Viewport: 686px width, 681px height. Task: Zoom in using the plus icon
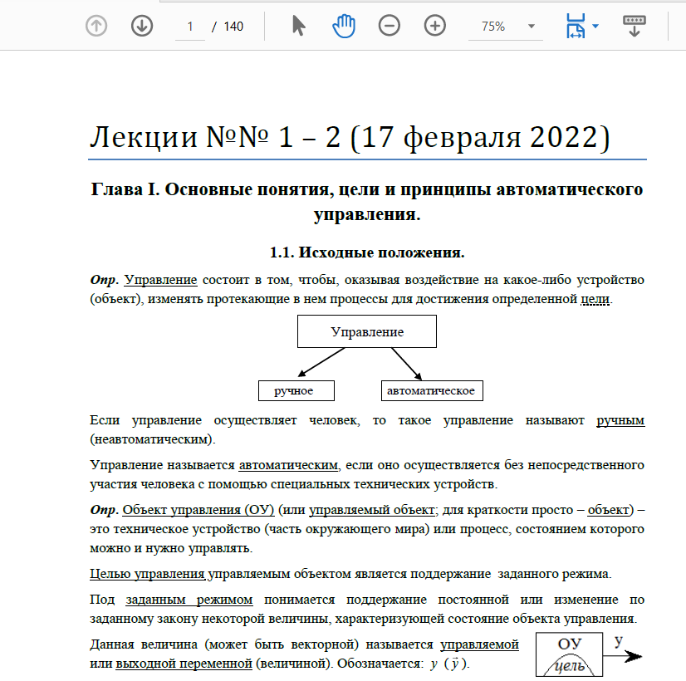(435, 26)
